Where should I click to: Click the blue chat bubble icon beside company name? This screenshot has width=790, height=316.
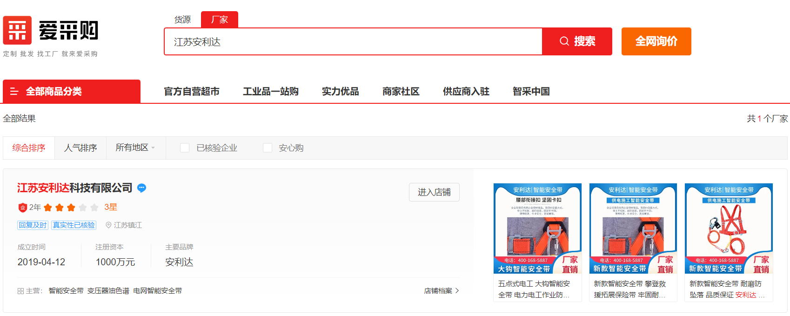point(142,188)
